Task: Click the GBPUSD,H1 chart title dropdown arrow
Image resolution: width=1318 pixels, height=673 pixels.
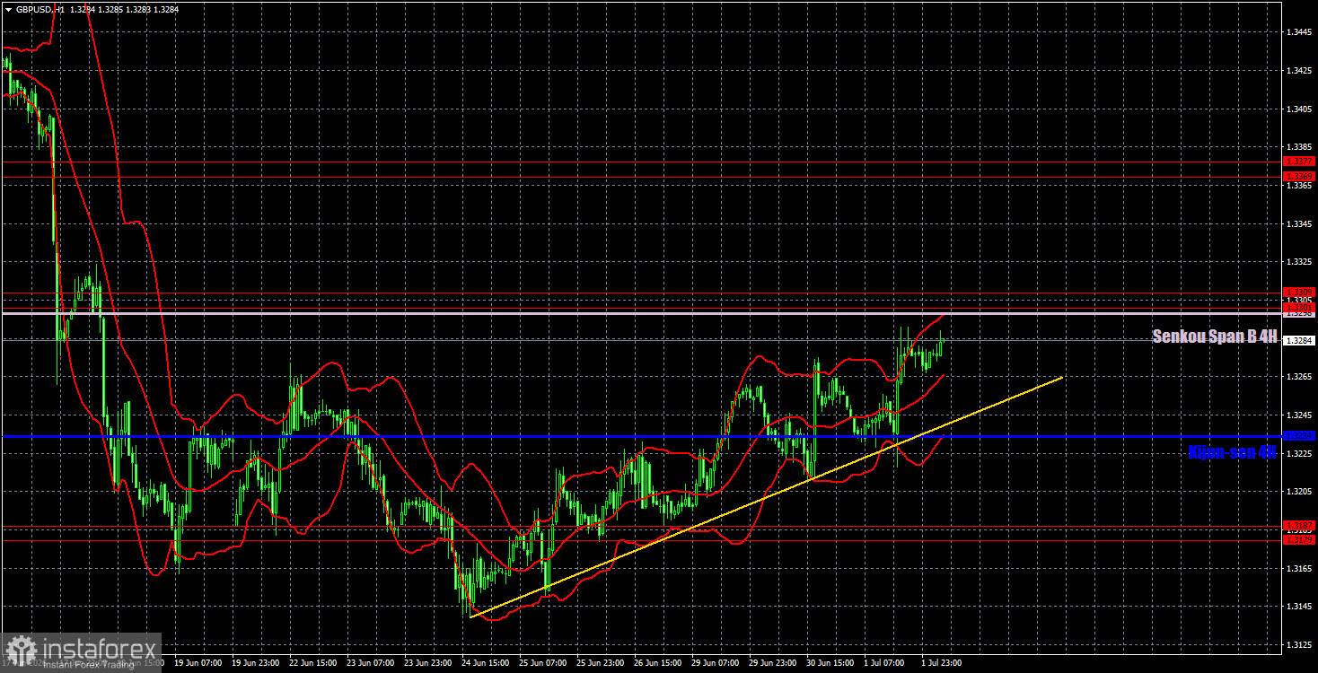Action: [x=8, y=10]
